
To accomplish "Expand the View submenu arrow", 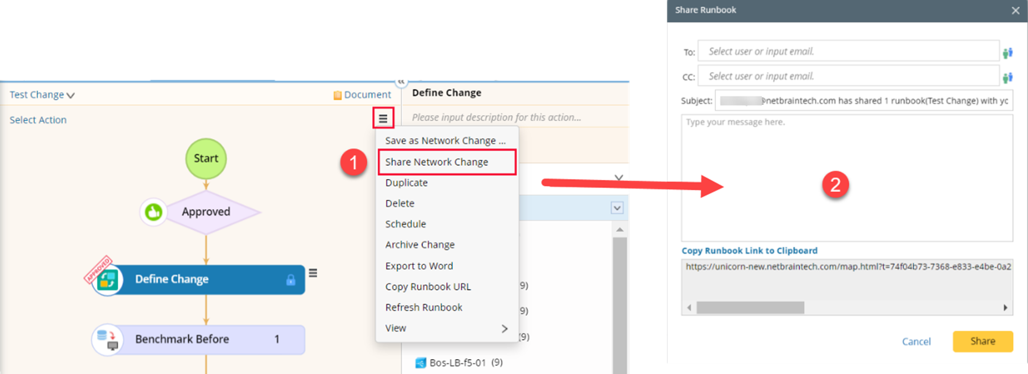I will pyautogui.click(x=504, y=329).
